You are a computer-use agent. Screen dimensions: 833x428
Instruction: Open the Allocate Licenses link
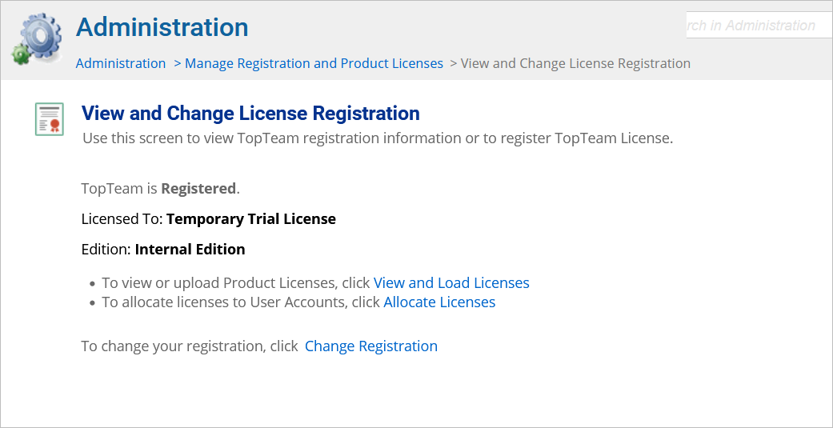[x=439, y=302]
